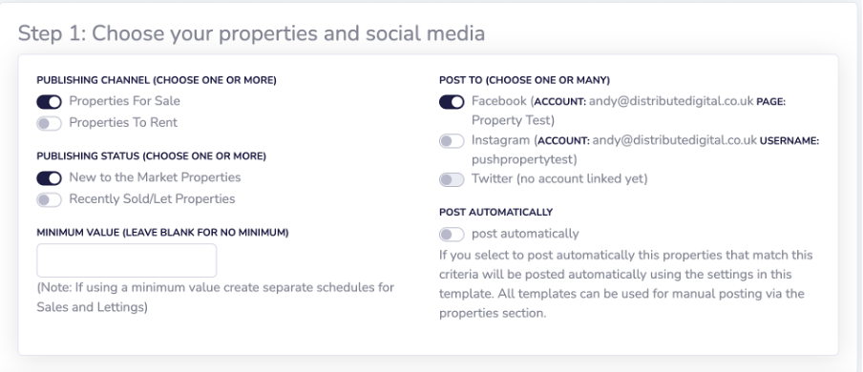Click the 'Minimum Value' field heading
This screenshot has height=372, width=863.
point(162,232)
